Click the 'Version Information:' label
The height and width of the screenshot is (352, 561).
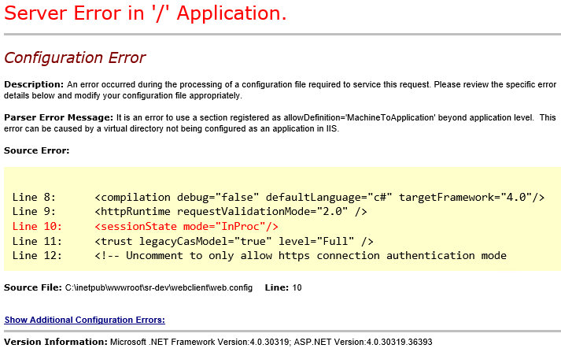point(55,342)
